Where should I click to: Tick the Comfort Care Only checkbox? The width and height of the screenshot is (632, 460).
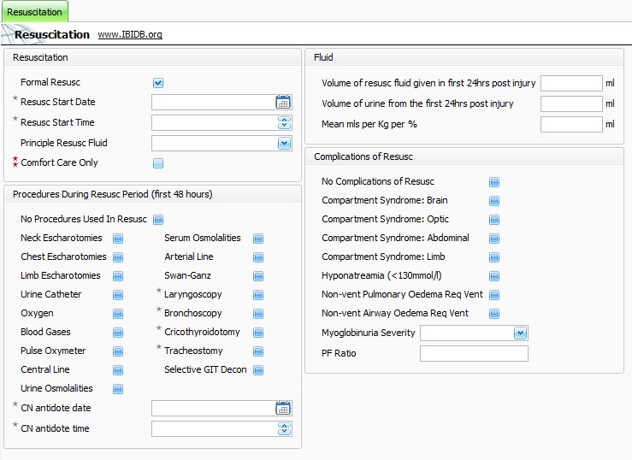click(x=158, y=163)
